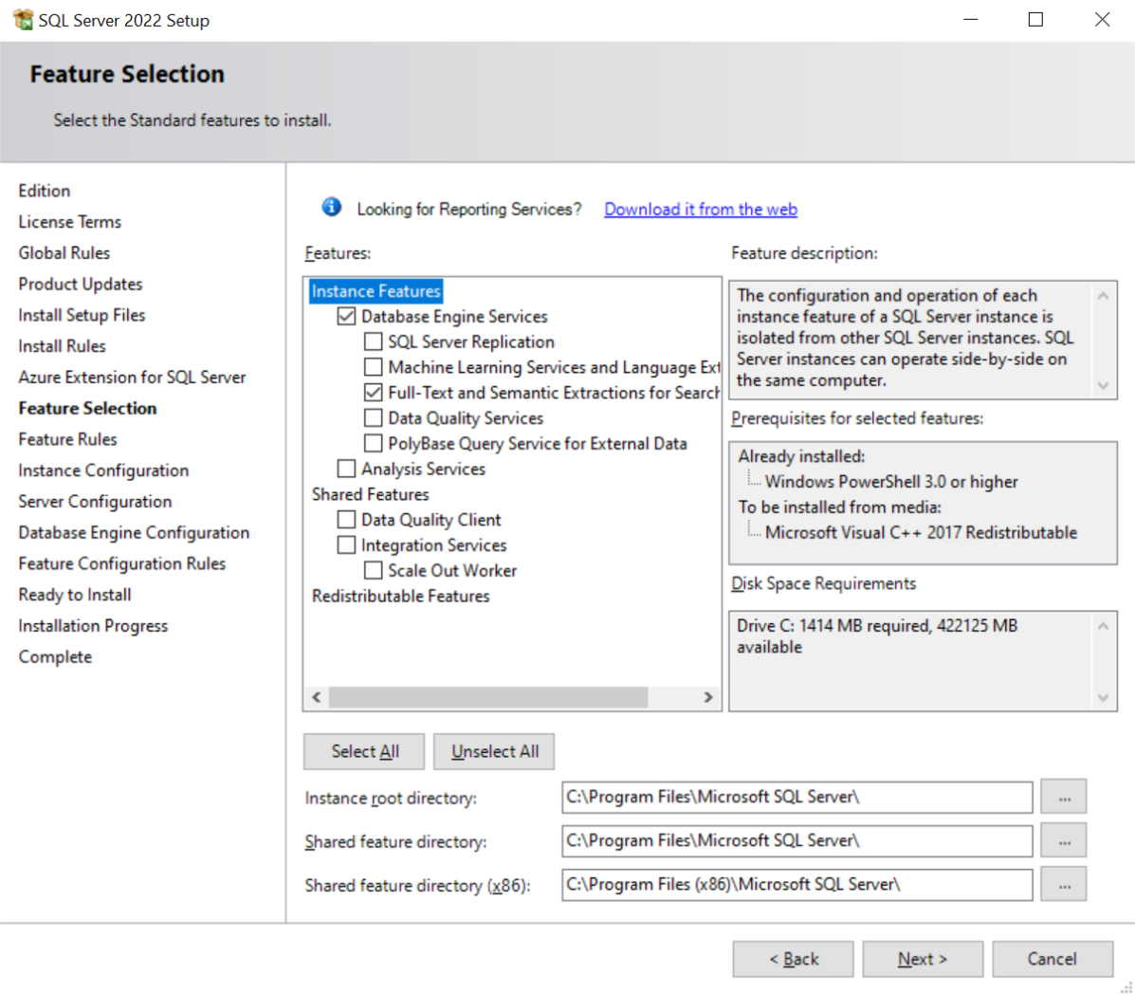Click the Feature description scroll up arrow

click(x=1103, y=295)
